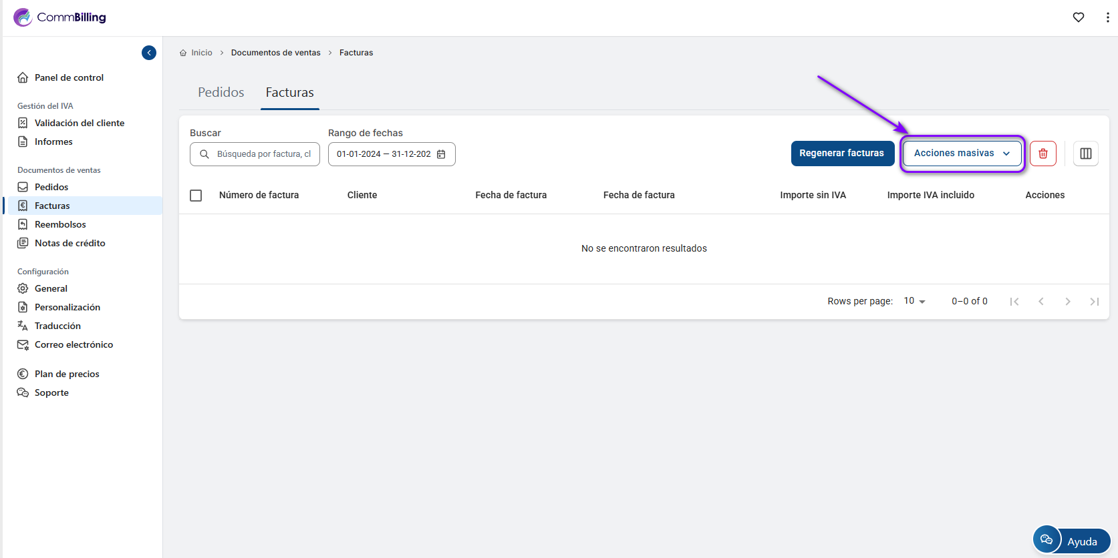Screen dimensions: 1118x558
Task: Toggle the select-all invoices checkbox
Action: (196, 196)
